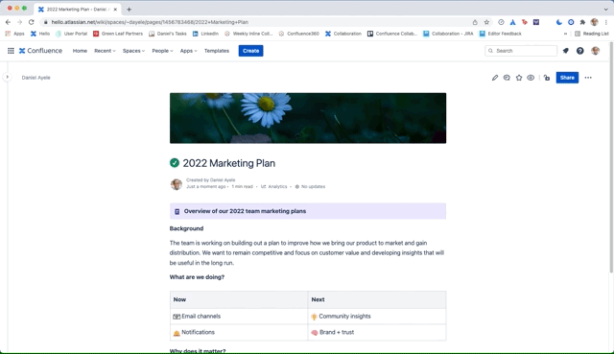Open the app switcher grid icon
The height and width of the screenshot is (354, 614).
[x=11, y=51]
